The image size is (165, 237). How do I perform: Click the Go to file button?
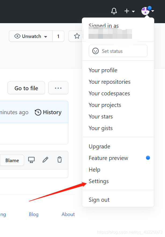[x=26, y=88]
